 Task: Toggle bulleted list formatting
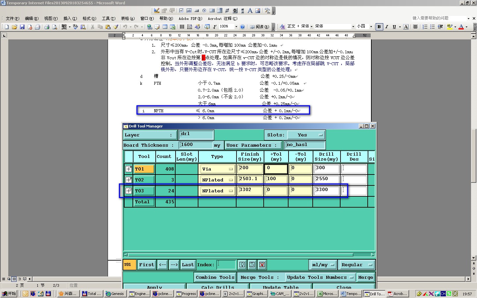(433, 27)
